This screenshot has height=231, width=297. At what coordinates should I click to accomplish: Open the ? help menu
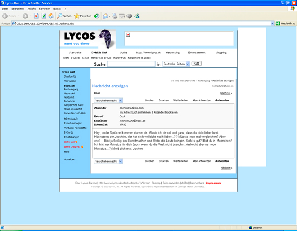click(x=65, y=9)
